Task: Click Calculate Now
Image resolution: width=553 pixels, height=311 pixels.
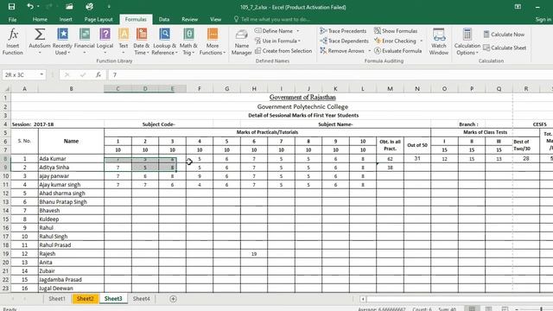Action: (504, 35)
